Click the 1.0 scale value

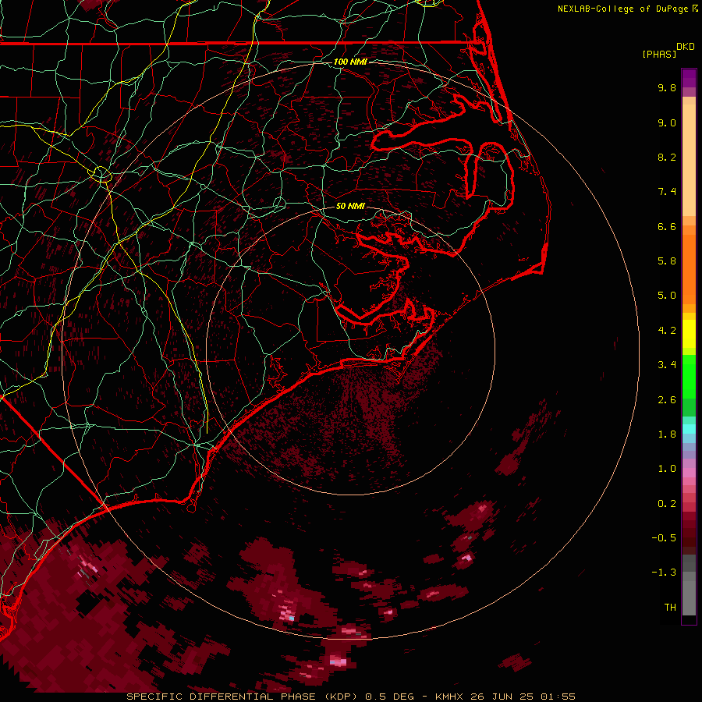667,470
